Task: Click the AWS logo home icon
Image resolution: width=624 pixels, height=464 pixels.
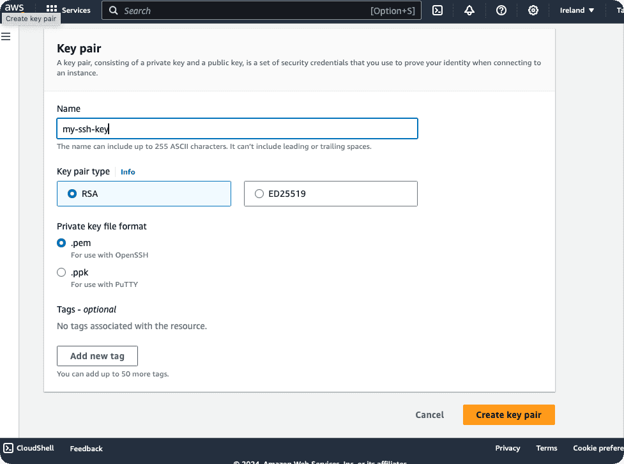Action: tap(14, 8)
